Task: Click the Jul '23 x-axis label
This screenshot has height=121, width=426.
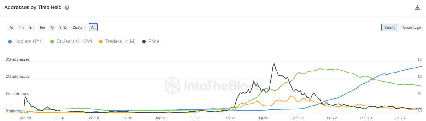Action: [x=399, y=118]
